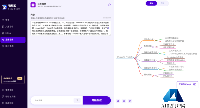Viewport: 200px width, 108px height.
Task: Select the 可播放视频23小时 leaf node
Action: pyautogui.click(x=177, y=67)
